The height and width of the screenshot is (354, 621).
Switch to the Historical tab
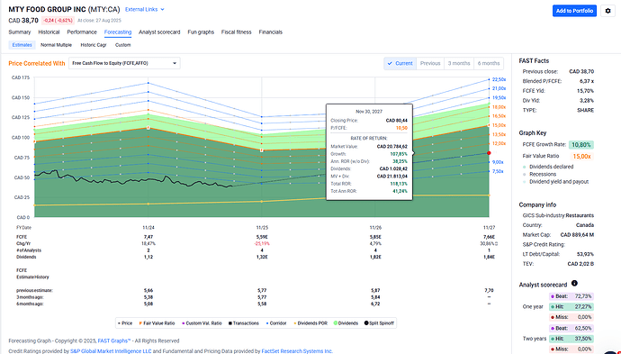tap(49, 32)
